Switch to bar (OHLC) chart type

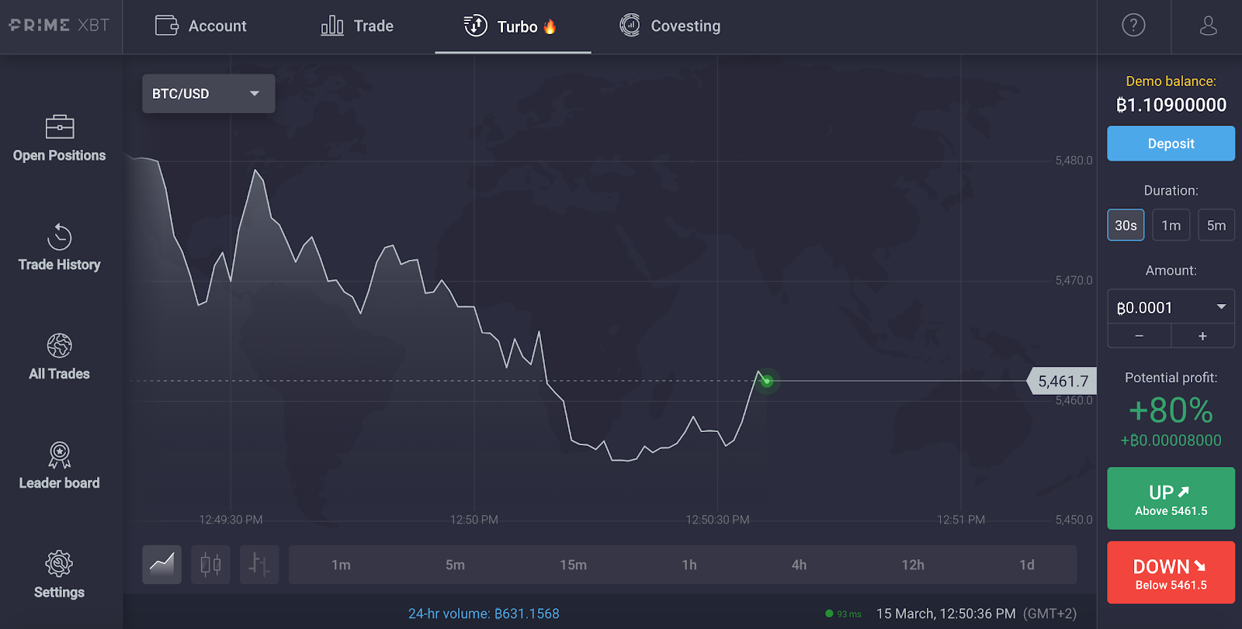(259, 565)
